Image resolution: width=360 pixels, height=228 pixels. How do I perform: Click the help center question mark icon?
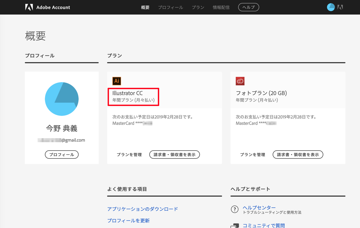pyautogui.click(x=235, y=209)
